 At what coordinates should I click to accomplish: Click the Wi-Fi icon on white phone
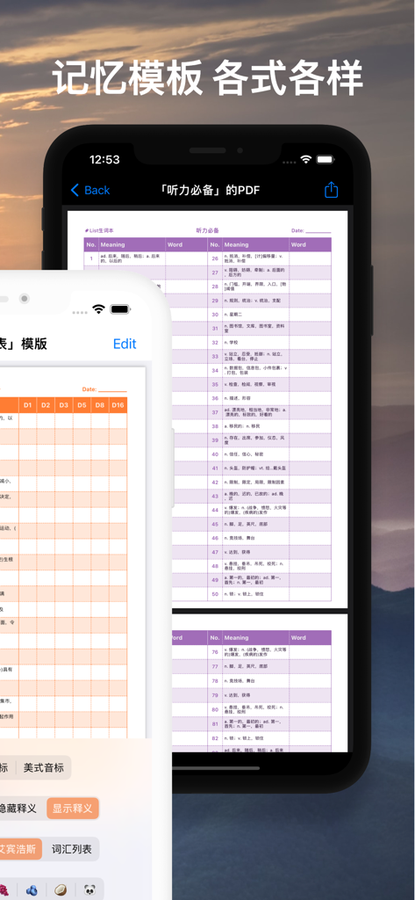coord(98,308)
